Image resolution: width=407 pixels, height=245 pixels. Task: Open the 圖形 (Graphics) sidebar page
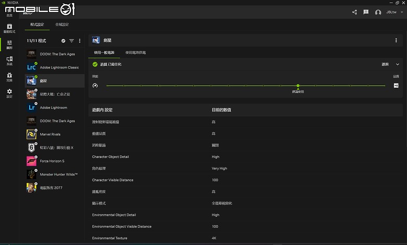[x=9, y=44]
